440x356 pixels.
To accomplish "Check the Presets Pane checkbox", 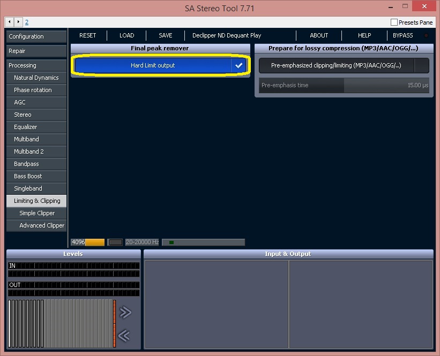I will click(x=394, y=22).
